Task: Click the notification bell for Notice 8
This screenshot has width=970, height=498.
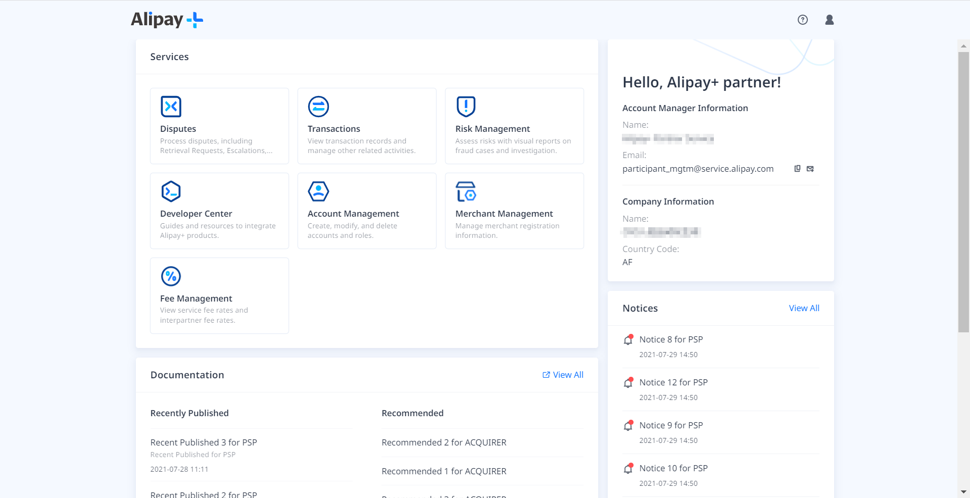Action: coord(628,340)
